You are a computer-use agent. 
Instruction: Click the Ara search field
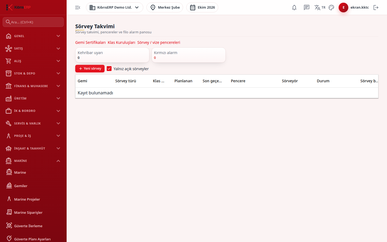(x=33, y=22)
